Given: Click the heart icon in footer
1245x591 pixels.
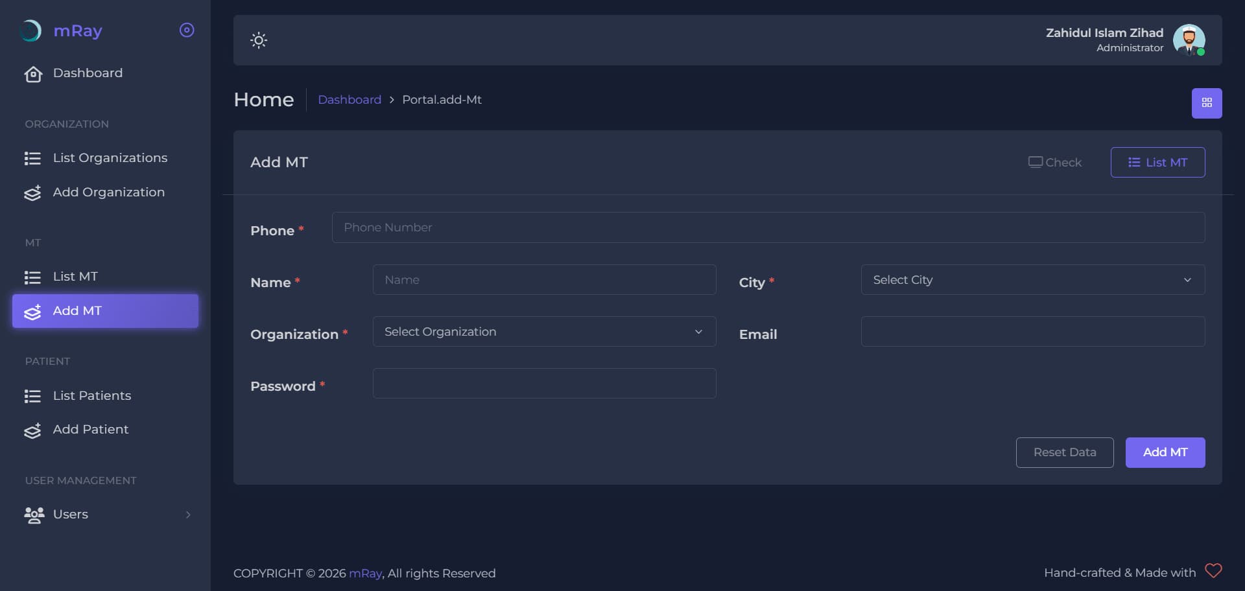Looking at the screenshot, I should point(1213,571).
